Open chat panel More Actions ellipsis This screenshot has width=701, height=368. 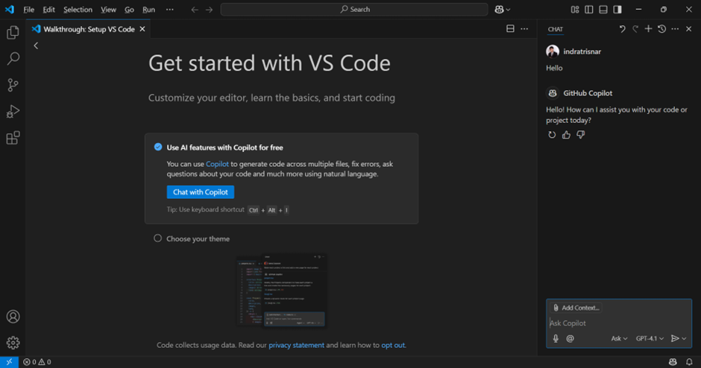pyautogui.click(x=675, y=29)
